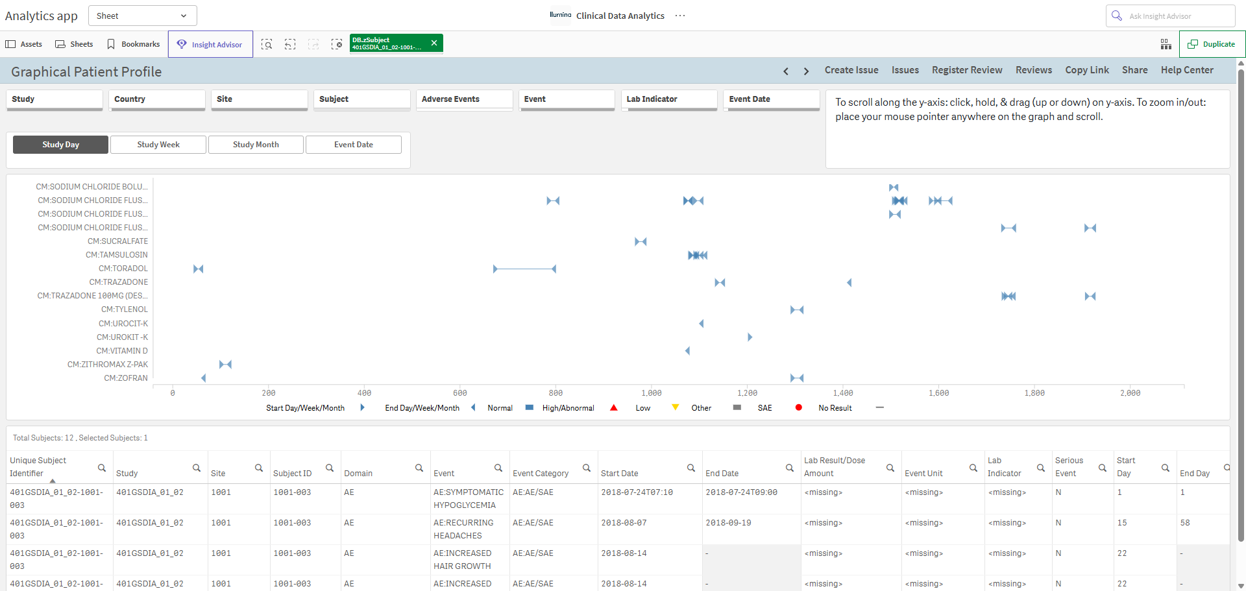Search the Site column
Image resolution: width=1246 pixels, height=591 pixels.
coord(259,468)
